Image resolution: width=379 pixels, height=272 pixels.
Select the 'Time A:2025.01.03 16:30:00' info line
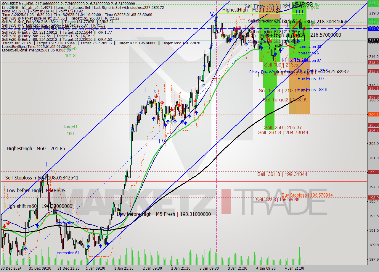click(x=77, y=14)
